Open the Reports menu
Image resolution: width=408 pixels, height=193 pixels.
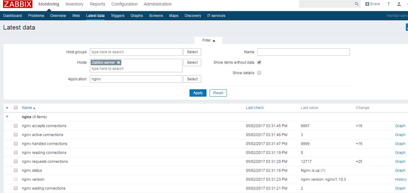(97, 4)
